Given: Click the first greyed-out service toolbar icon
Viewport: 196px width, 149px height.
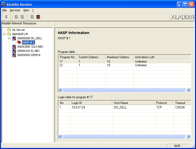Looking at the screenshot, I should pyautogui.click(x=16, y=17).
